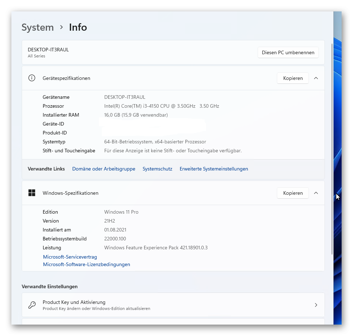Click the Windows logo icon beside Windows-Spezifikationen

click(32, 193)
